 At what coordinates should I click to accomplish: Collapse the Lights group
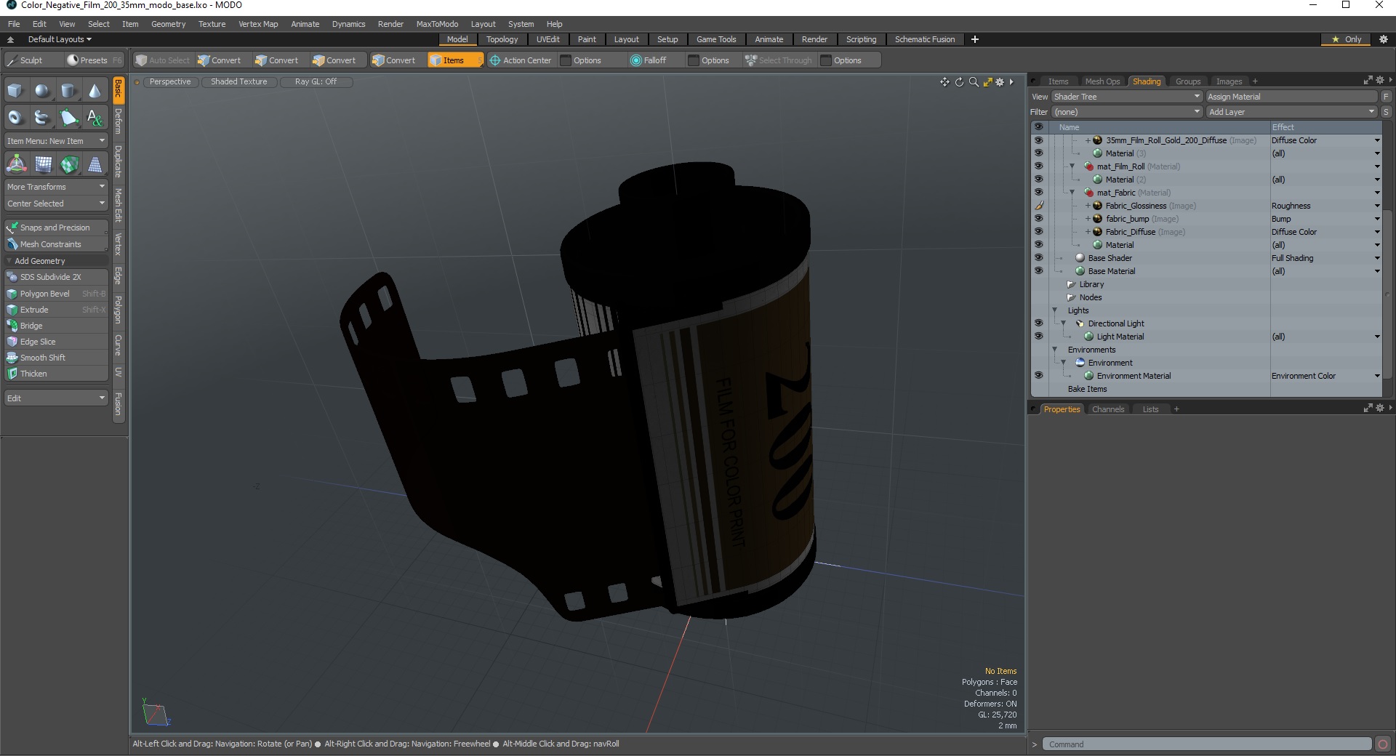coord(1054,310)
